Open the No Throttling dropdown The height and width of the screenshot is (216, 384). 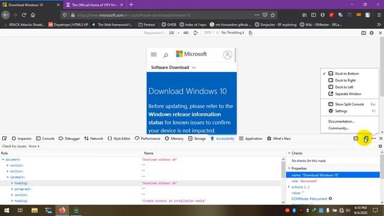point(233,33)
